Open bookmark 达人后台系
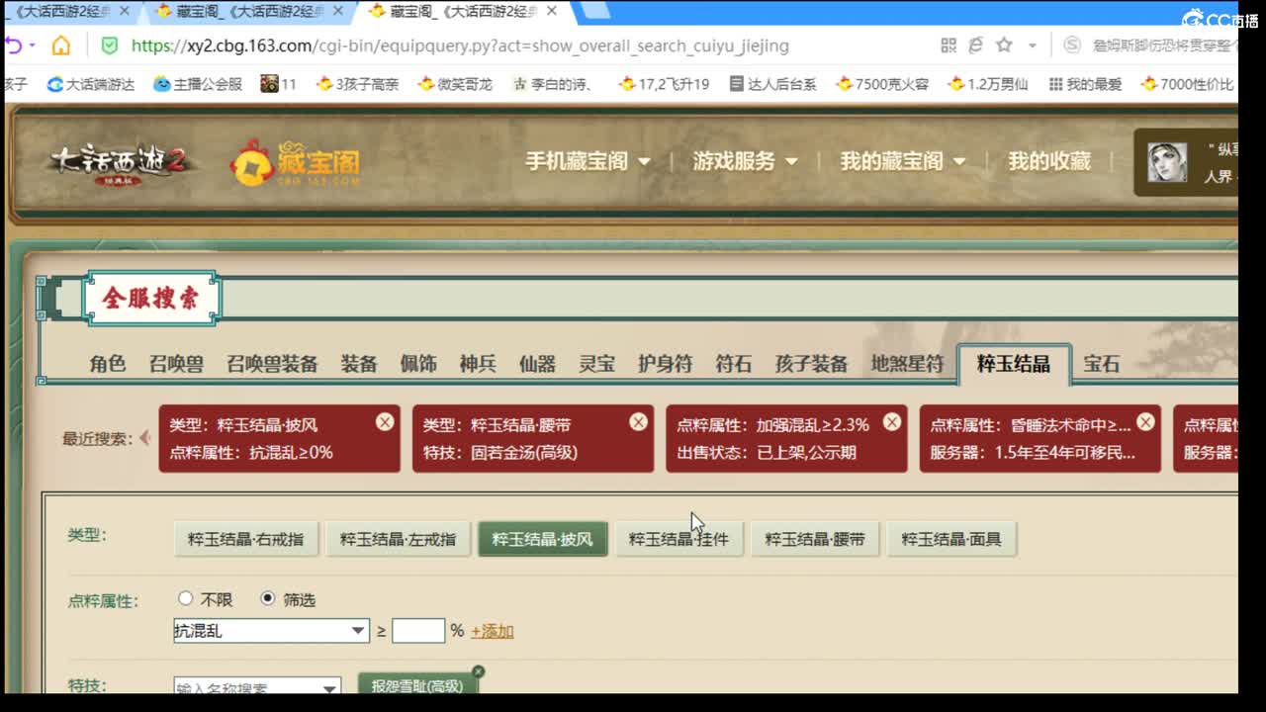 coord(772,84)
